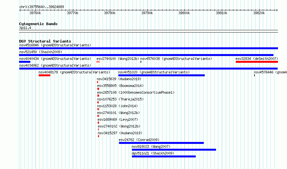Click the blue bar under nsv4034962
The width and height of the screenshot is (287, 169).
tap(148, 69)
